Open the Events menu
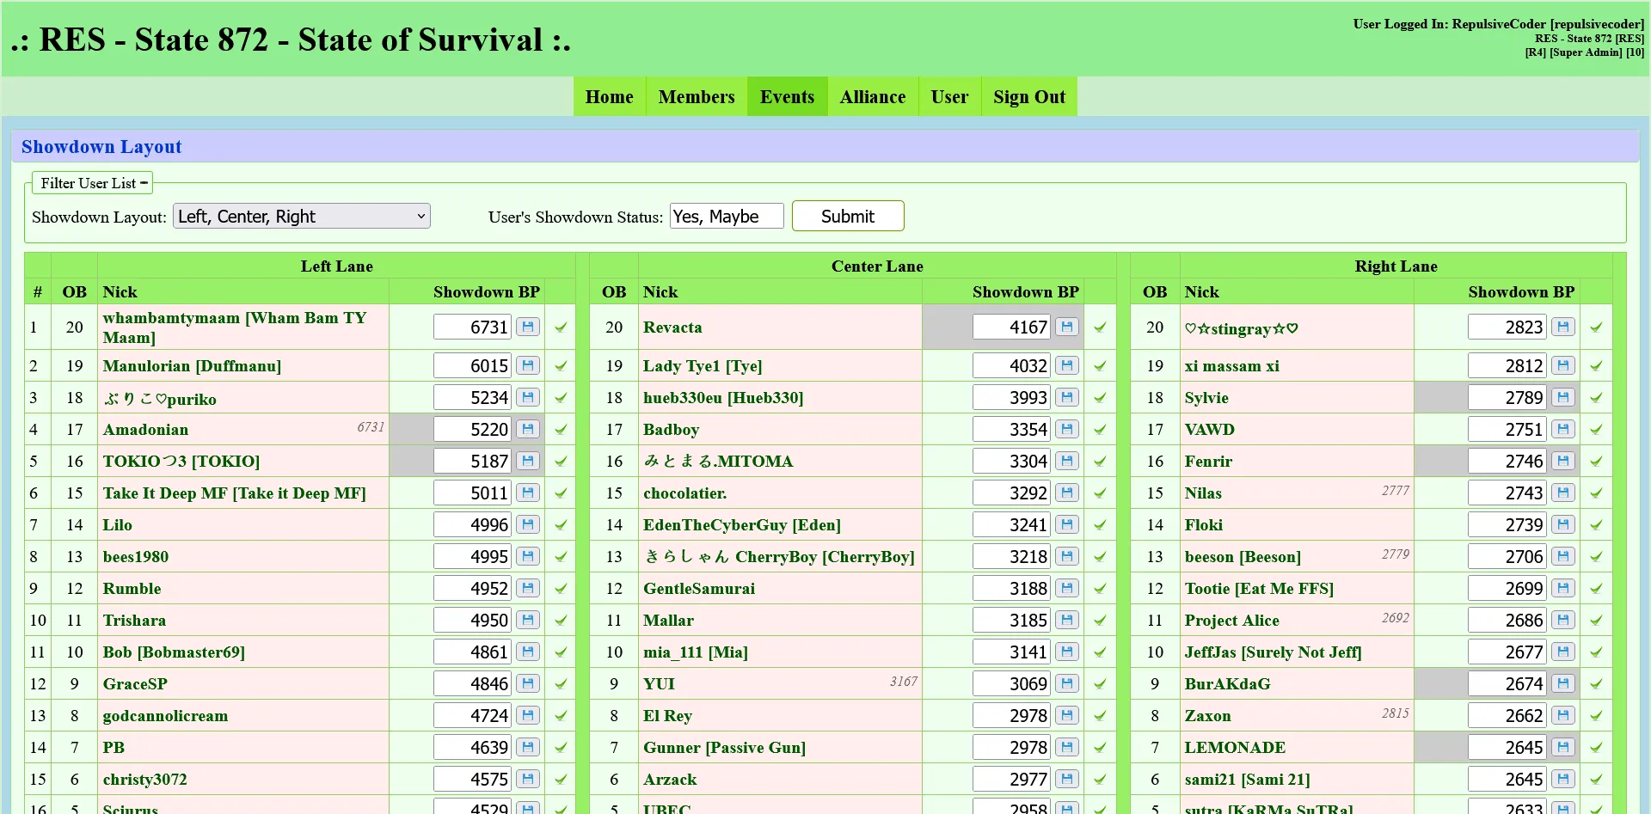This screenshot has width=1651, height=814. click(787, 96)
